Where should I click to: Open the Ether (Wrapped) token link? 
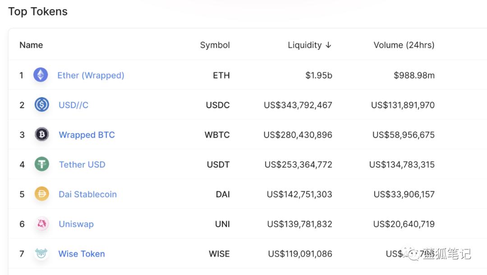[x=91, y=75]
